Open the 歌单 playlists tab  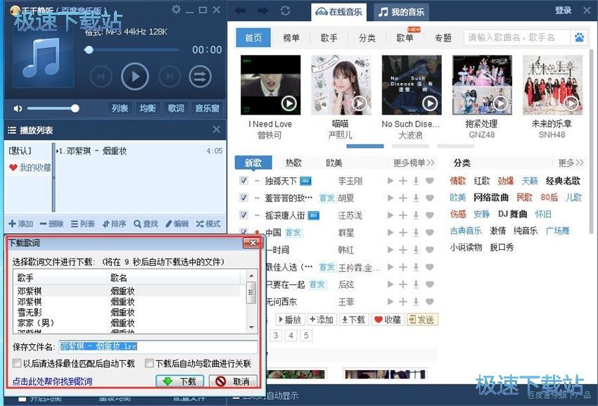click(405, 38)
